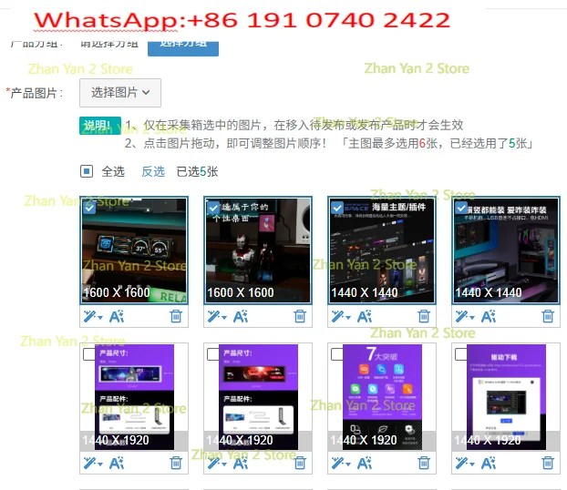
Task: Select the Iron Man desktop thumbnail
Action: pyautogui.click(x=258, y=250)
